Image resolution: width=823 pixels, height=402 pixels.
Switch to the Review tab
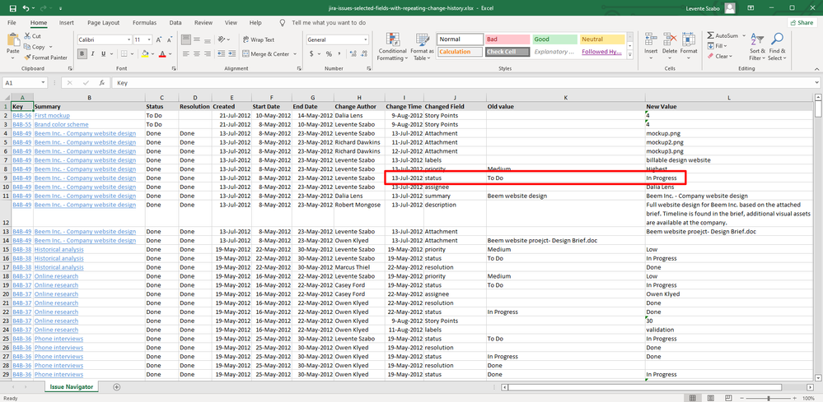pos(203,23)
